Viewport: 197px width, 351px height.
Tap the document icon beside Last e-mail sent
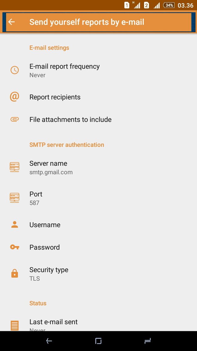pos(14,325)
